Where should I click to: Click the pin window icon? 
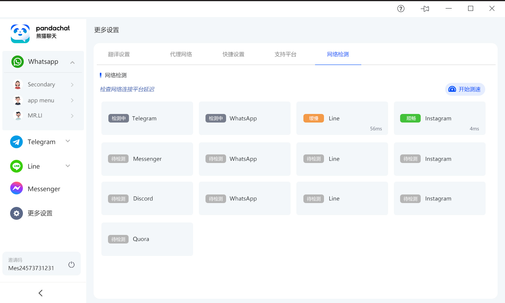425,9
